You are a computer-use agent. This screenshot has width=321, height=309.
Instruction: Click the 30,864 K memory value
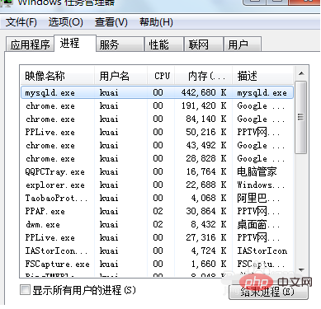point(206,211)
